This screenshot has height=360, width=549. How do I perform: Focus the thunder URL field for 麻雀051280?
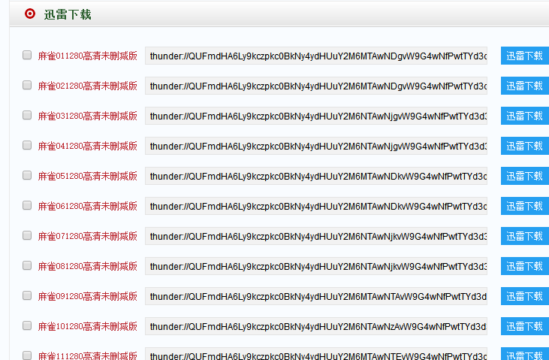pyautogui.click(x=316, y=176)
